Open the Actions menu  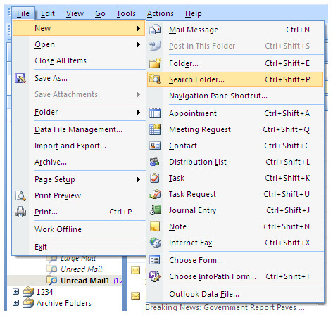(x=161, y=13)
